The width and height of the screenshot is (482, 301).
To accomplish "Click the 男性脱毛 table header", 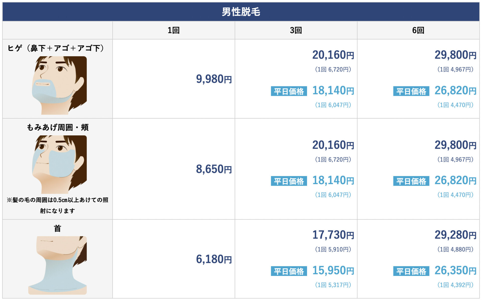I will (241, 12).
